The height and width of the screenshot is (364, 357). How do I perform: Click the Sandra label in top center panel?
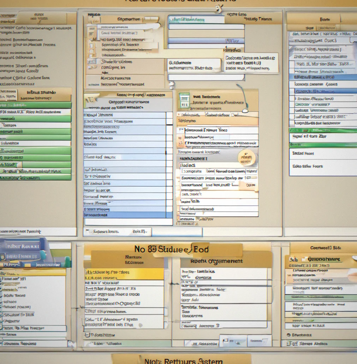click(232, 50)
